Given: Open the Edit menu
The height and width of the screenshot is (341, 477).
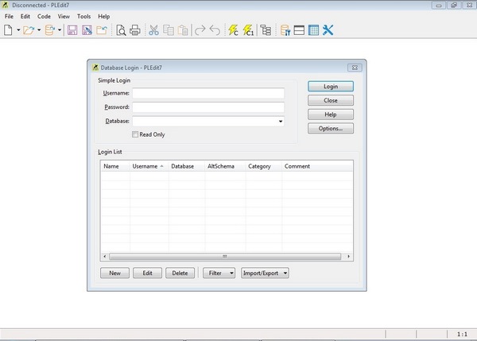Looking at the screenshot, I should 25,17.
